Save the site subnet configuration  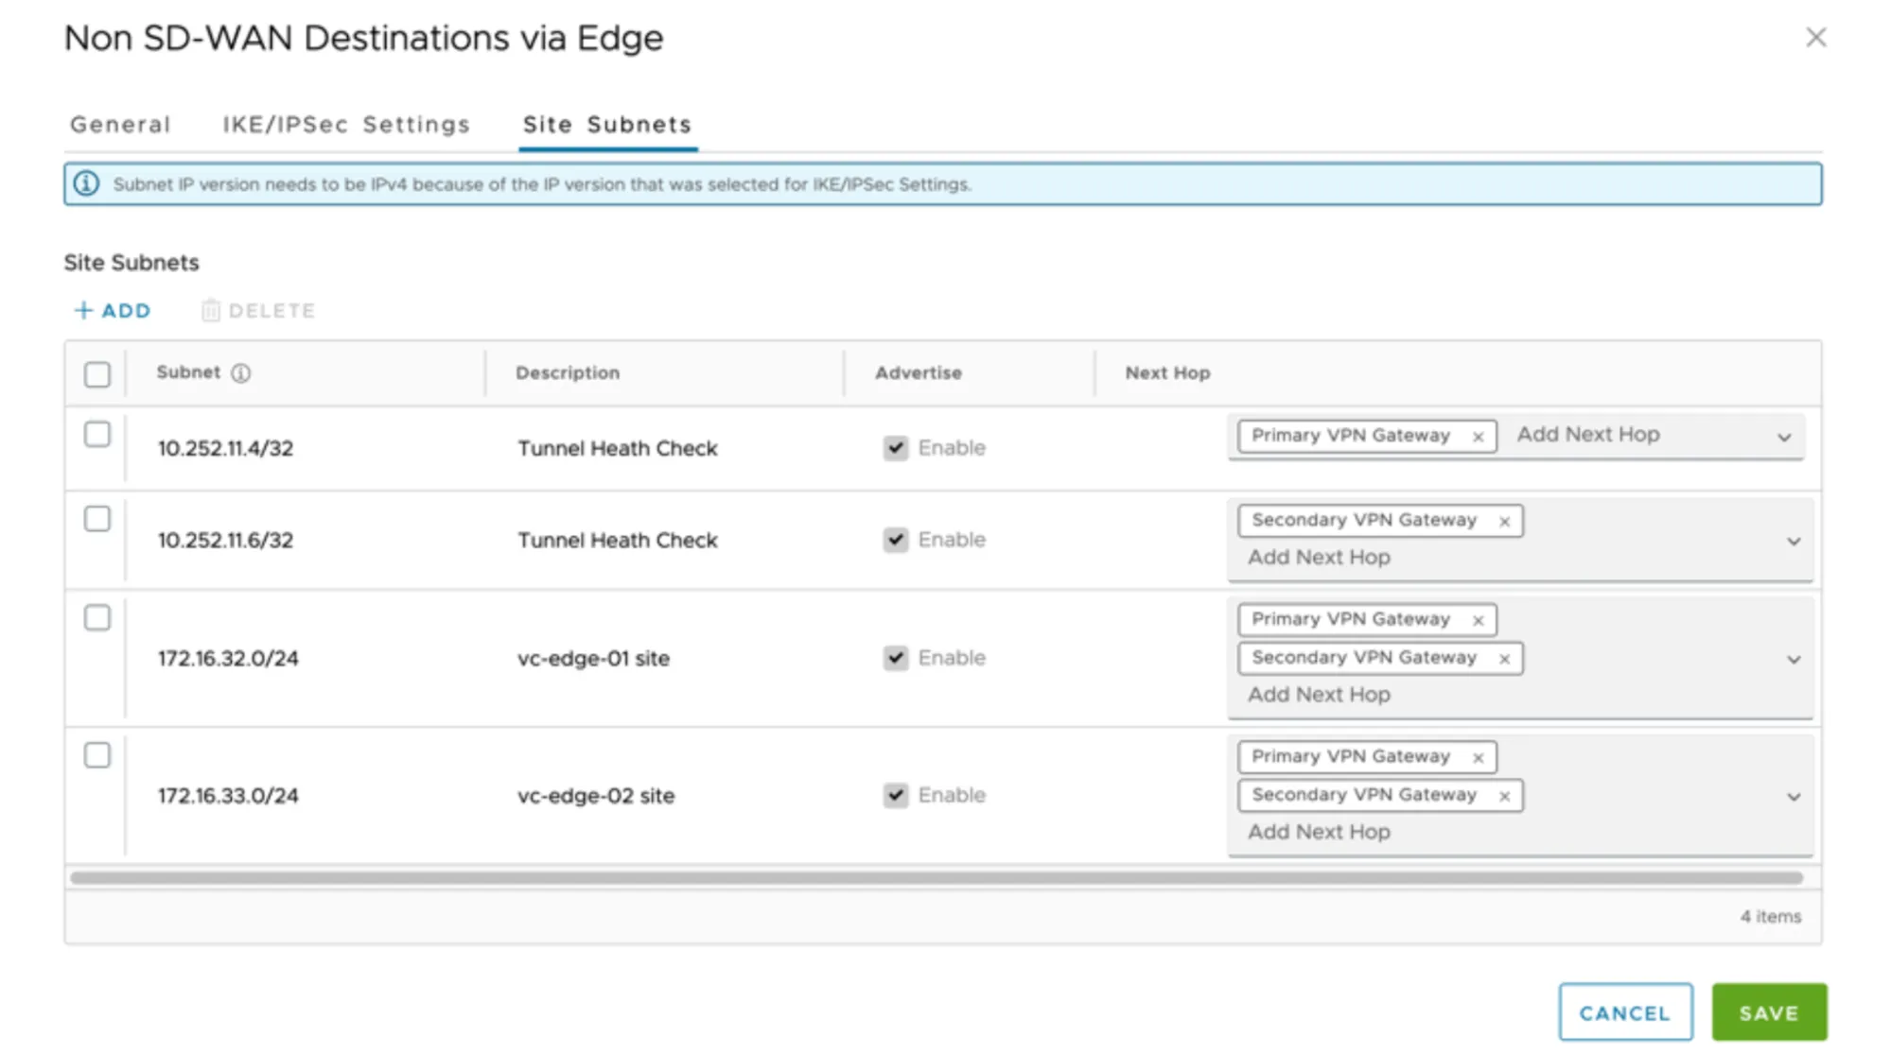click(x=1769, y=1011)
